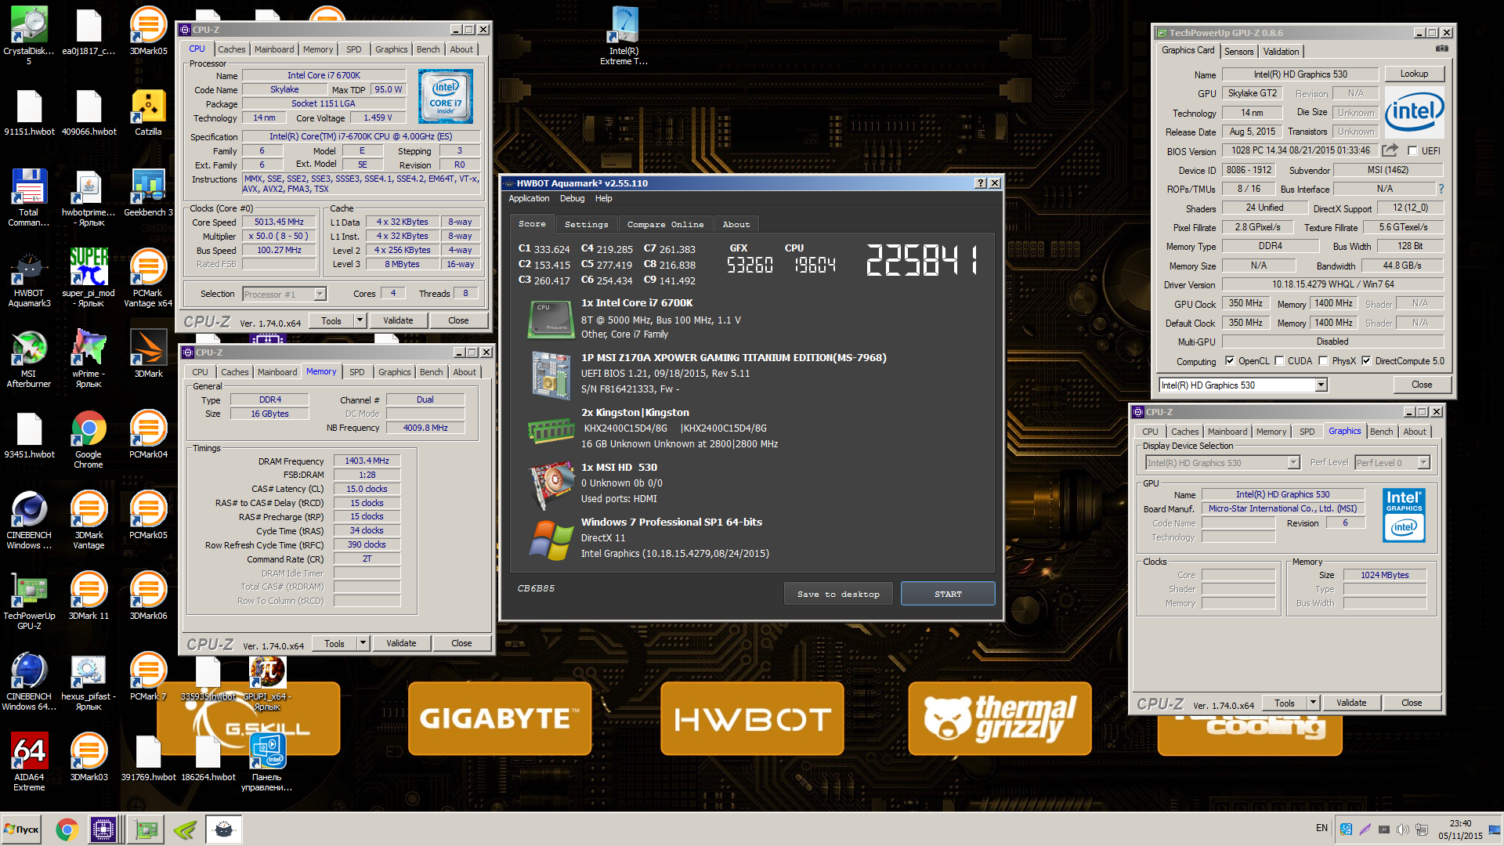The image size is (1504, 846).
Task: Switch to the Validation tab in GPU-Z
Action: [x=1281, y=52]
